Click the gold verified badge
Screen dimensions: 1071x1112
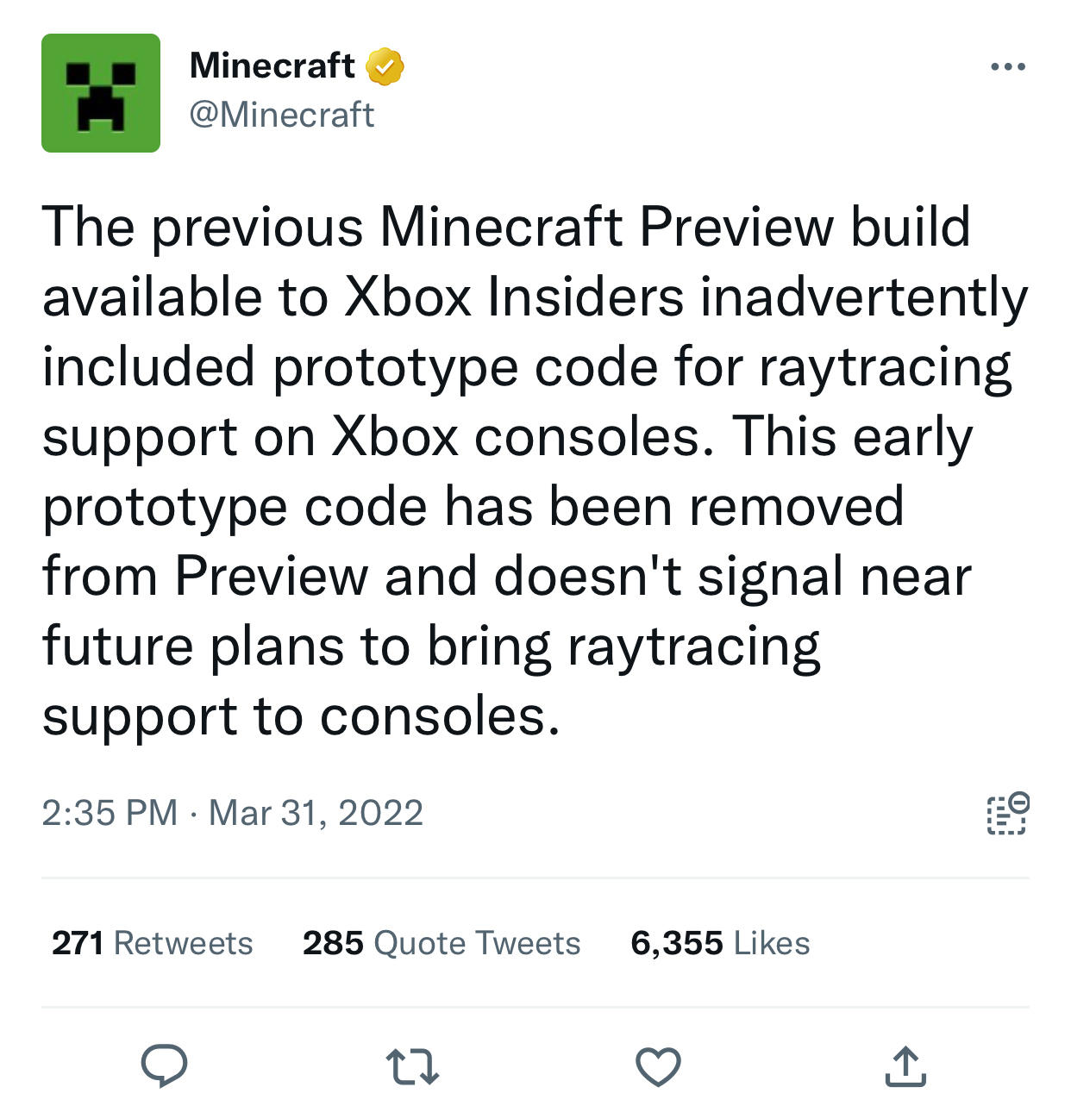(385, 66)
